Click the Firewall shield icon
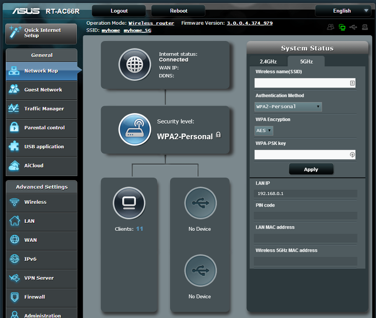This screenshot has height=318, width=376. 14,297
